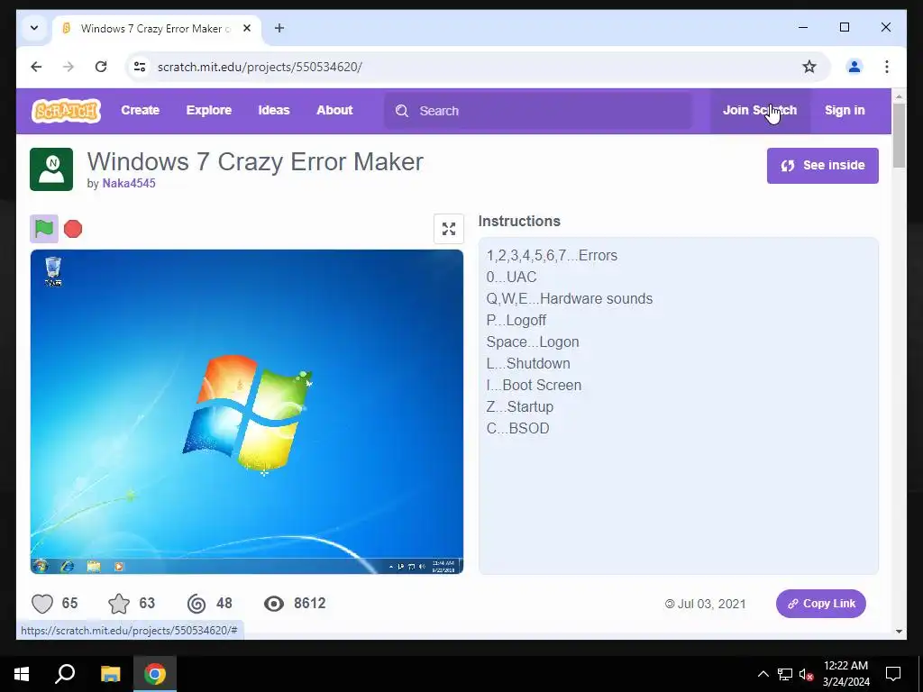The image size is (923, 692).
Task: Open the notification center
Action: (x=893, y=674)
